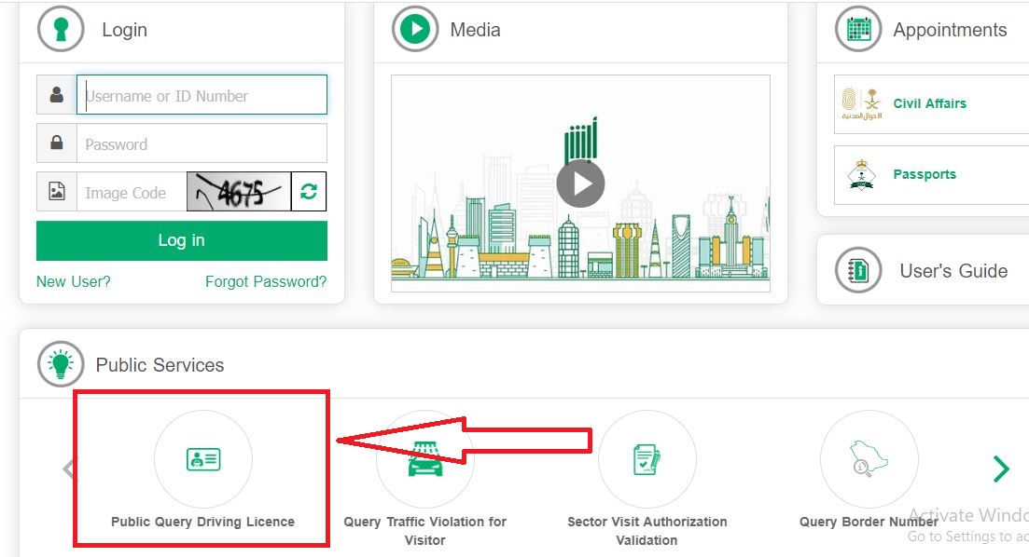Viewport: 1029px width, 557px height.
Task: Open the New User? registration link
Action: coord(73,281)
